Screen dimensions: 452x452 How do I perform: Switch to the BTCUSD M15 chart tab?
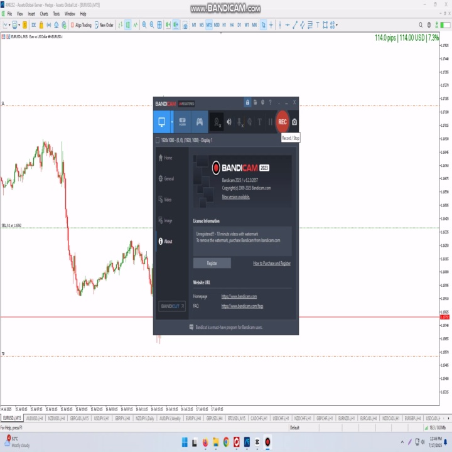[237, 418]
